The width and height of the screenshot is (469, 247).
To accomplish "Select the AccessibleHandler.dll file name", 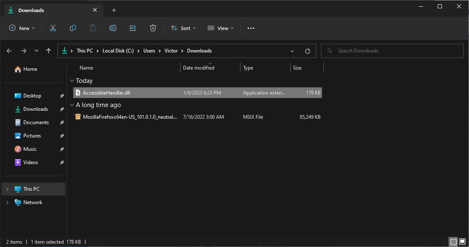I will click(106, 93).
